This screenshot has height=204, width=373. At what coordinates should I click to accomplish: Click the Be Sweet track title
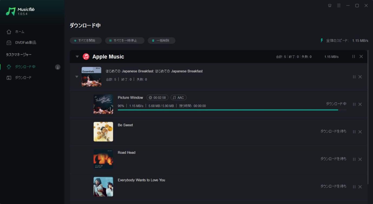(x=125, y=125)
